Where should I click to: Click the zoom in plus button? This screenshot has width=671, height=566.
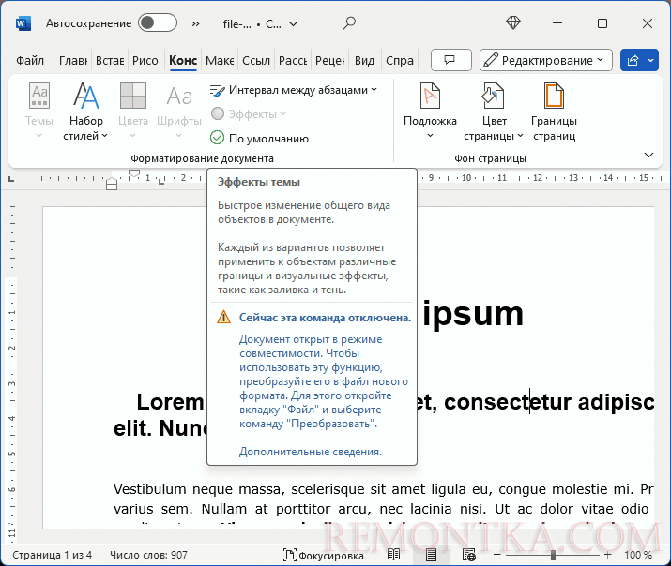coord(608,555)
